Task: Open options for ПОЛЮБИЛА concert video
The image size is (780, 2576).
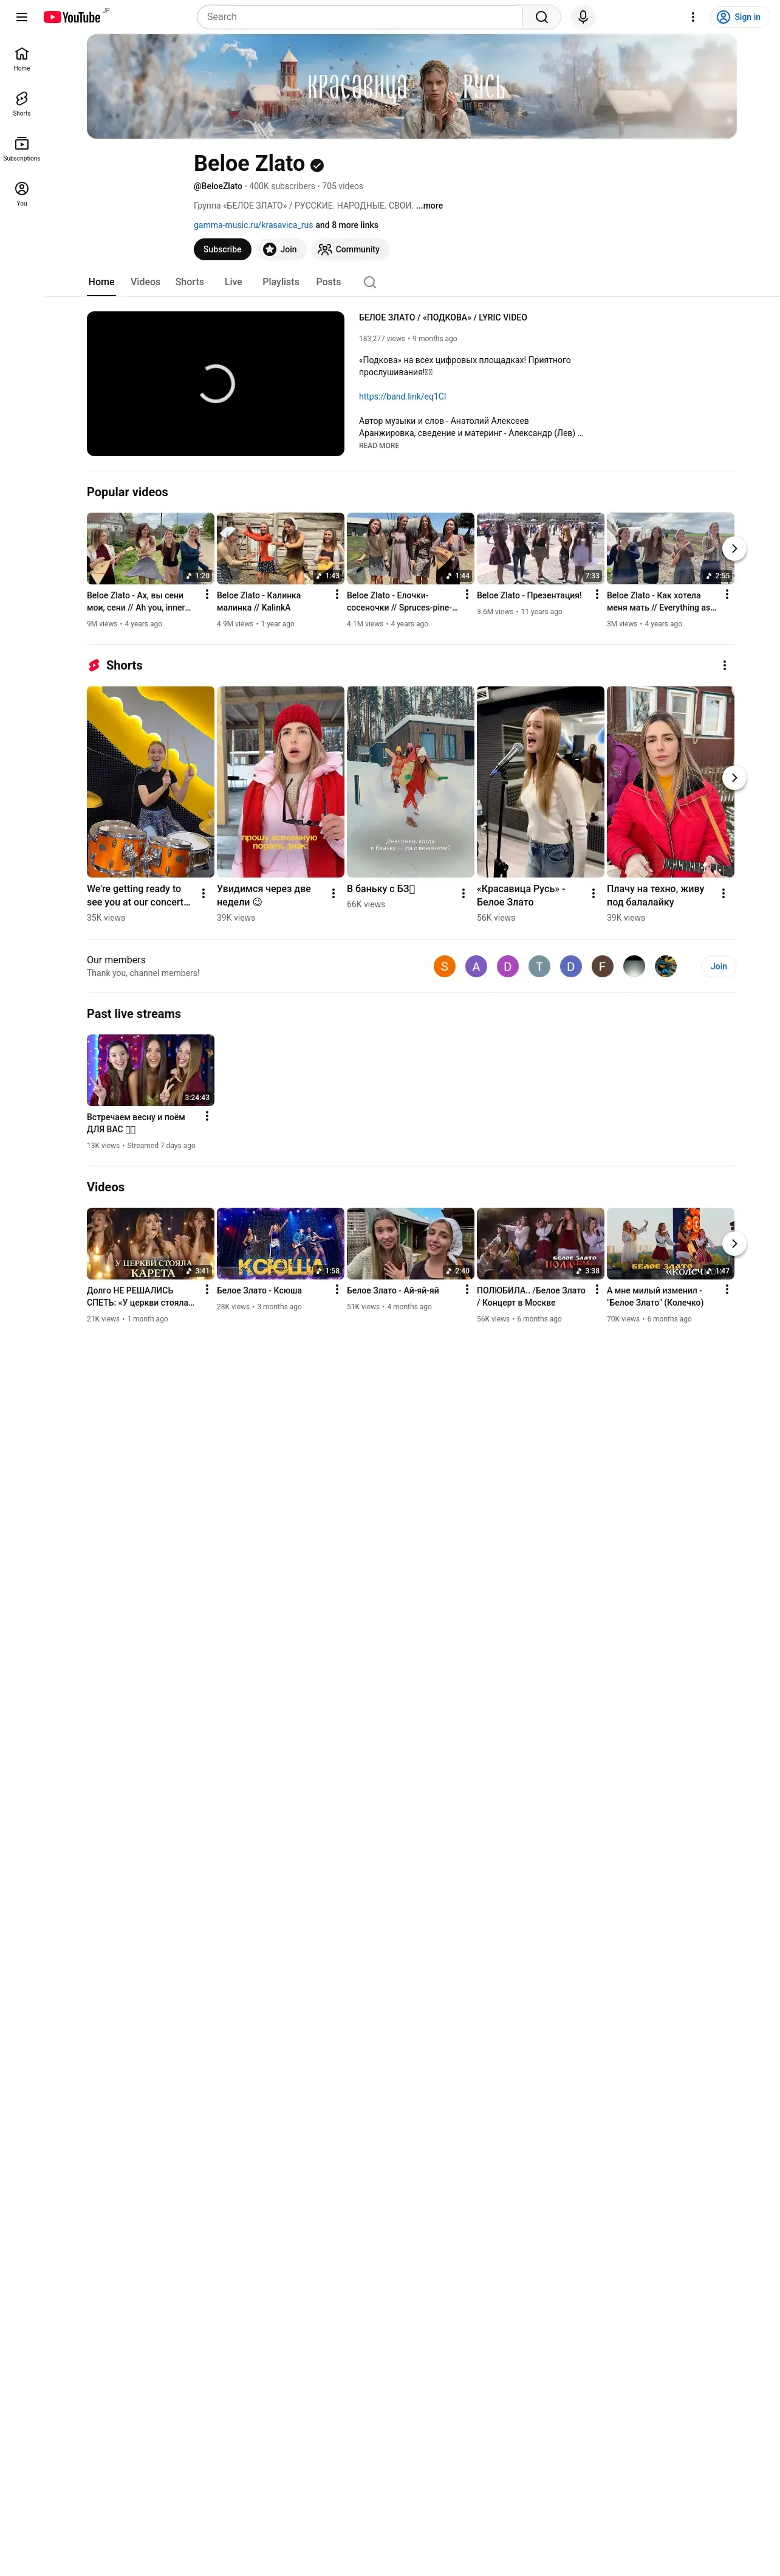Action: click(x=597, y=1289)
